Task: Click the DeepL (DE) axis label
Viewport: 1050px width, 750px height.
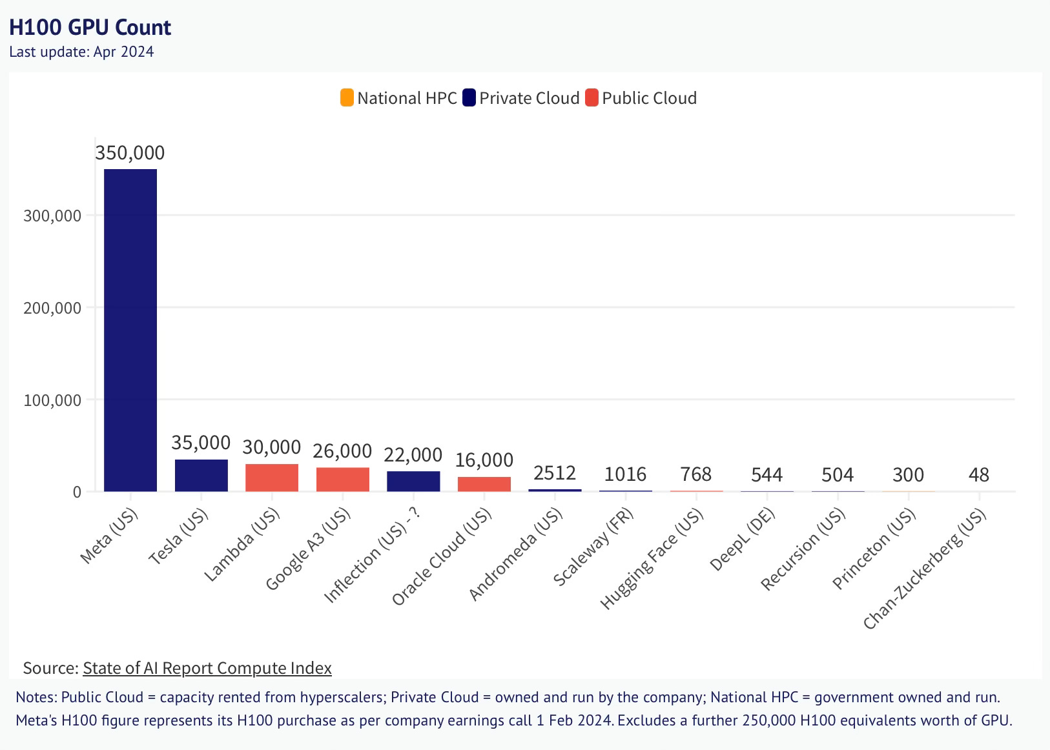Action: pos(742,539)
